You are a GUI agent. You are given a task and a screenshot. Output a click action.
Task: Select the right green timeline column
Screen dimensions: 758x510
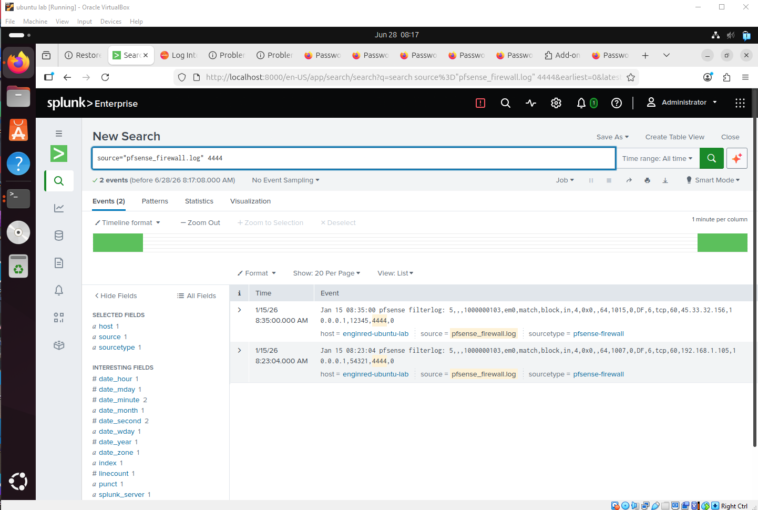click(x=722, y=243)
